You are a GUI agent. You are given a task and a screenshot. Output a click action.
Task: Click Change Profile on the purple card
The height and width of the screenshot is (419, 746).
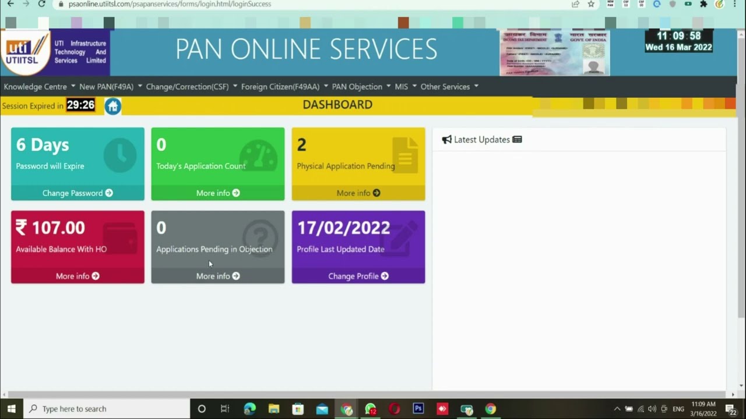358,276
